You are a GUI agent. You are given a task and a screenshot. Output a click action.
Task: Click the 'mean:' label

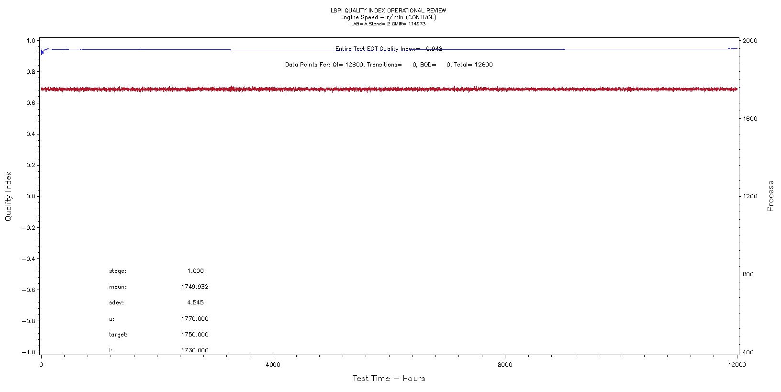118,287
